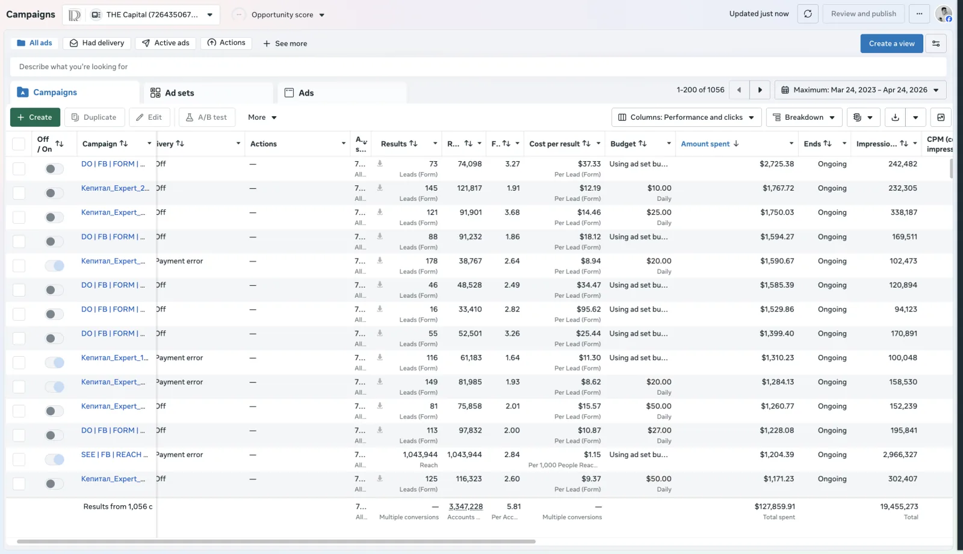Click Create a view button
The height and width of the screenshot is (554, 963).
(891, 43)
